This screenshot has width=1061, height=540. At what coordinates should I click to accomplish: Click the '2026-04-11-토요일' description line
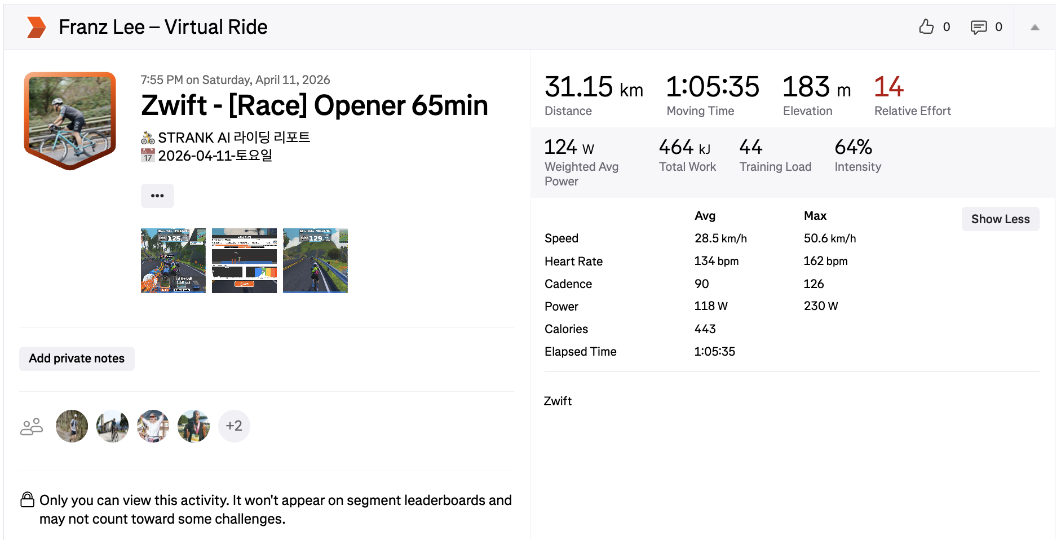[x=206, y=156]
